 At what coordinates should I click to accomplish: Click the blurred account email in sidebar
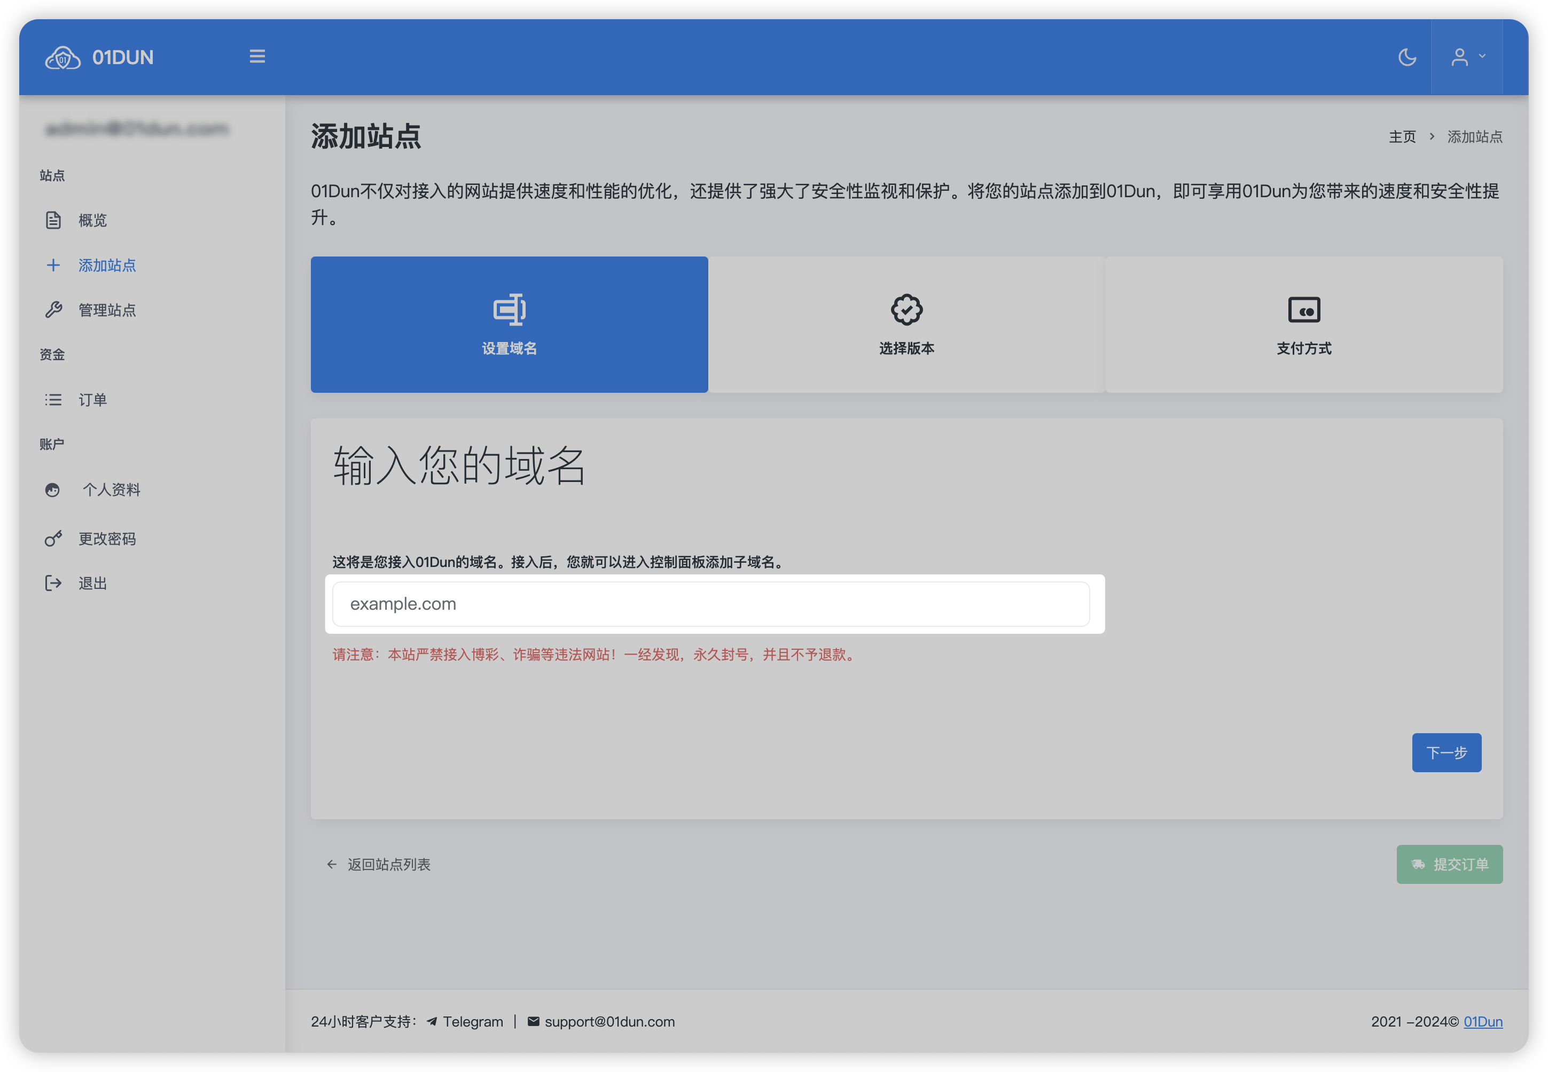point(136,128)
